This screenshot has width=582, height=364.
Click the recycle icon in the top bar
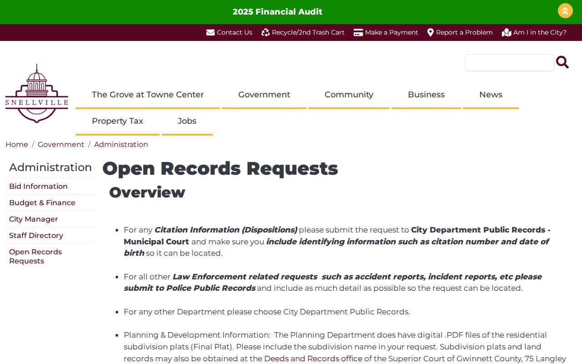click(266, 32)
